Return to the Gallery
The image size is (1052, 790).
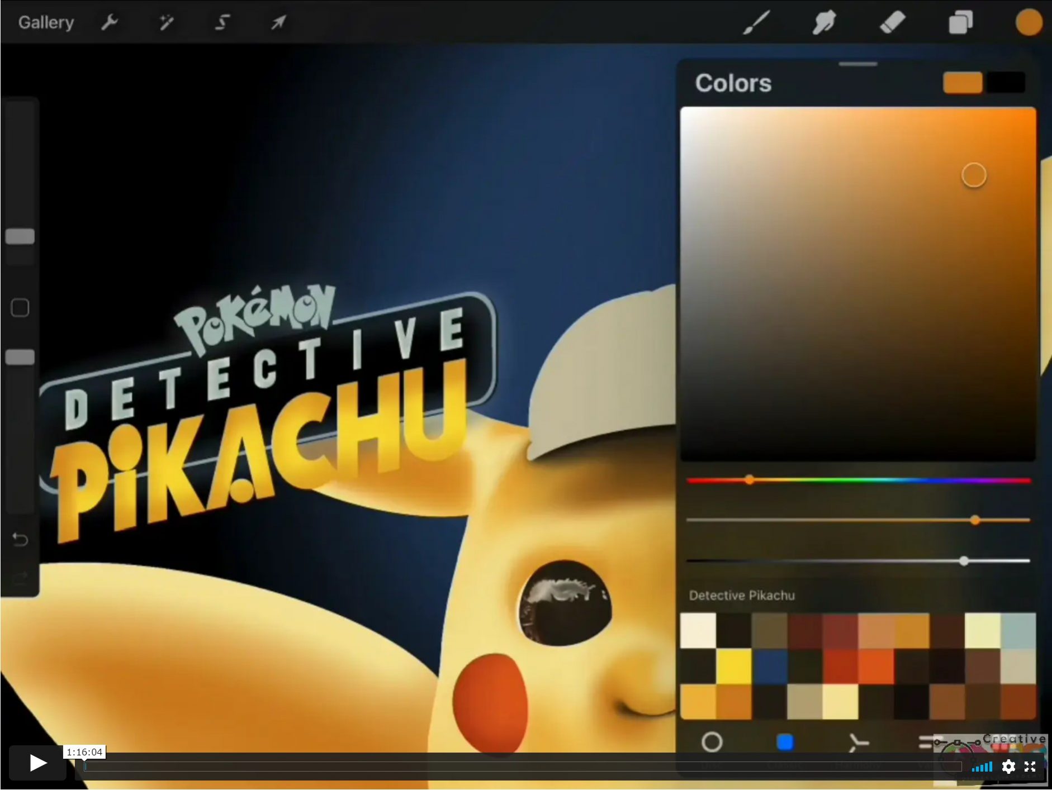(x=46, y=22)
